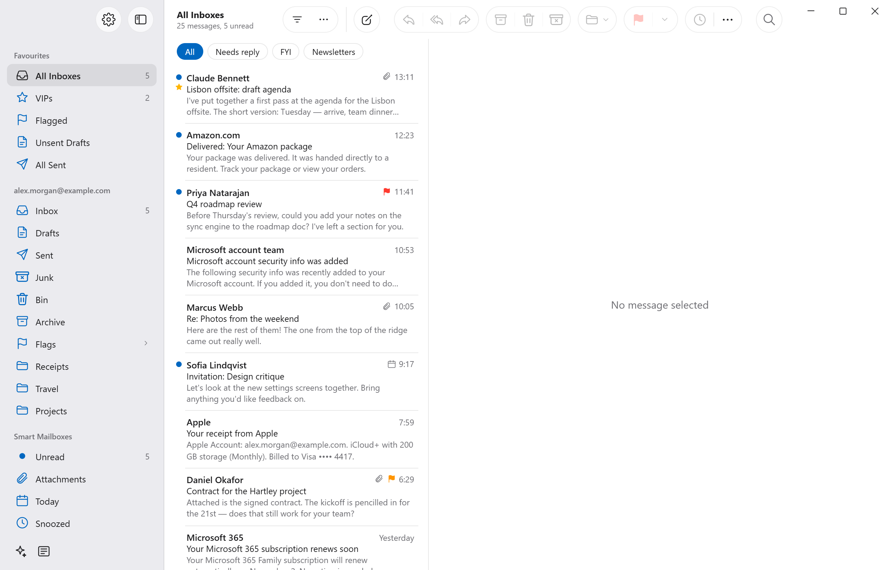This screenshot has height=570, width=891.
Task: Open the Flagged mailbox
Action: pyautogui.click(x=81, y=120)
